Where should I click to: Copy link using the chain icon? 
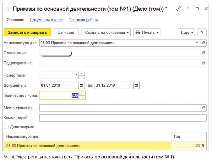click(x=178, y=9)
